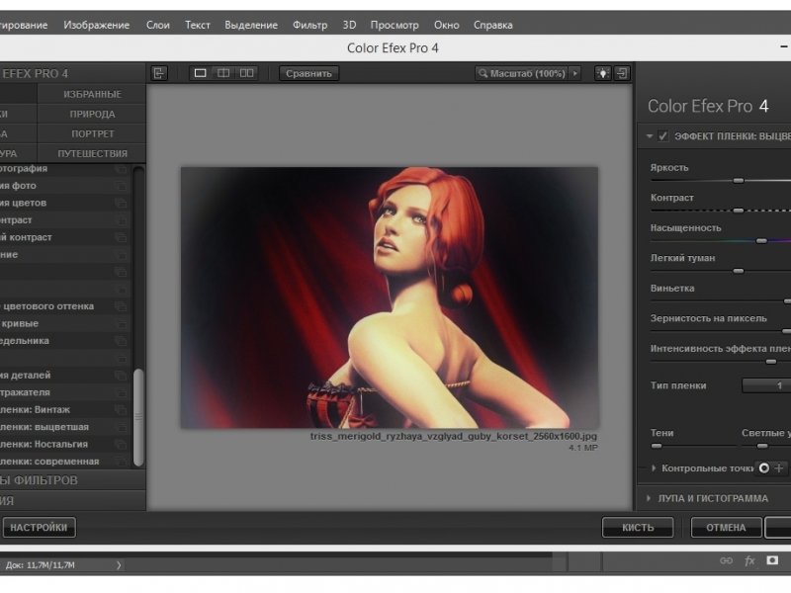Toggle the Эффект пленки filter checkbox
Screen dimensions: 791x593
pos(662,136)
